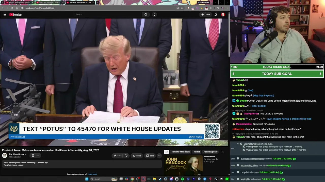Switch to the Entitled Woman Interrupts tab
325x182 pixels.
(19, 3)
